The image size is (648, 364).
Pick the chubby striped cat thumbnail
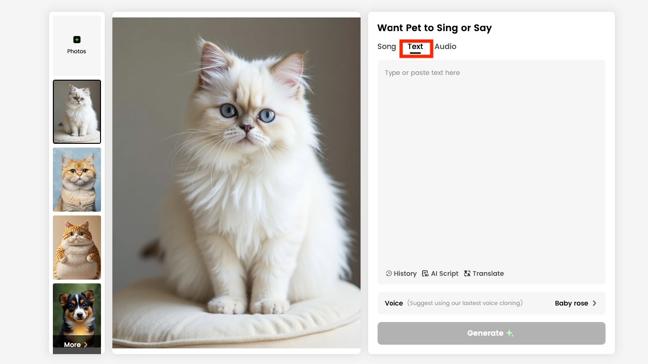tap(77, 248)
